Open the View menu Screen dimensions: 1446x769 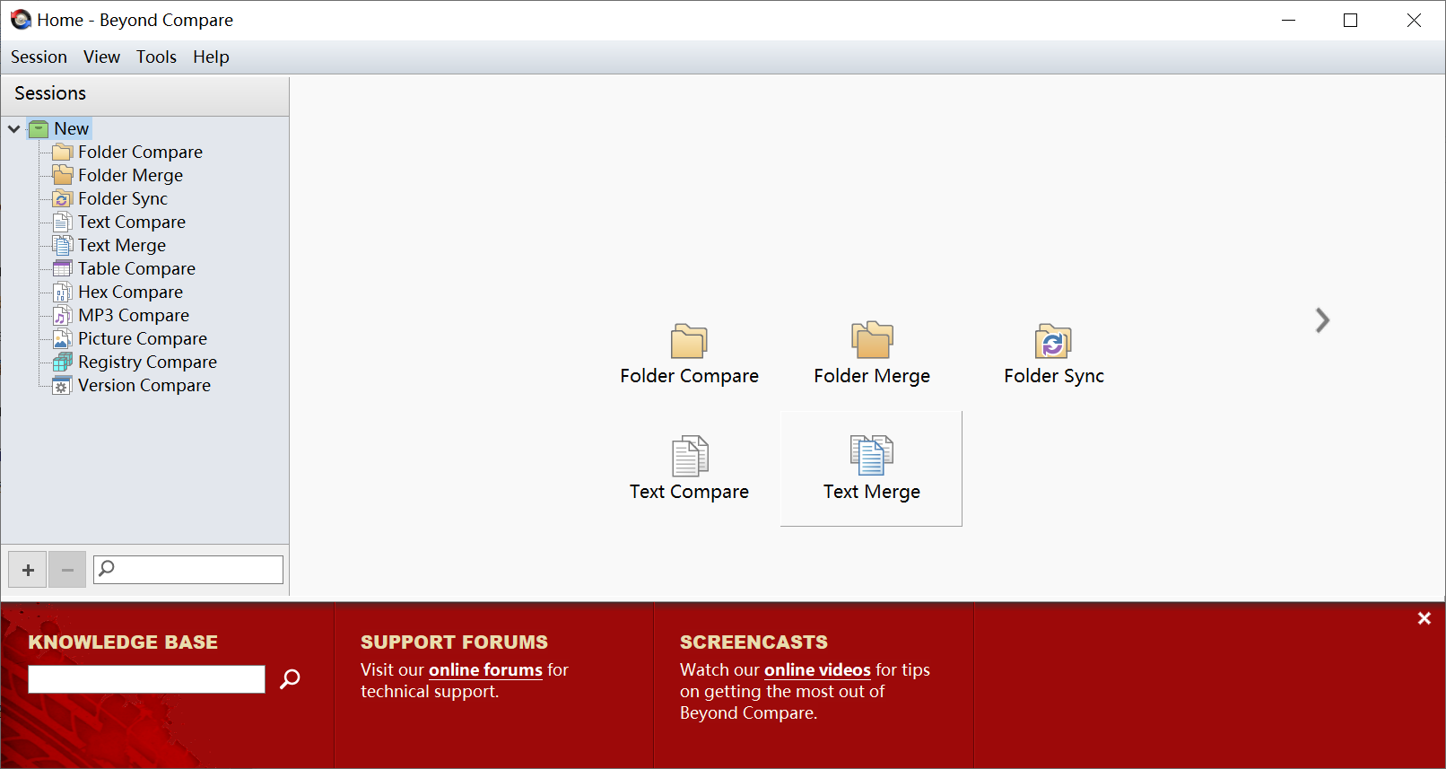(101, 57)
